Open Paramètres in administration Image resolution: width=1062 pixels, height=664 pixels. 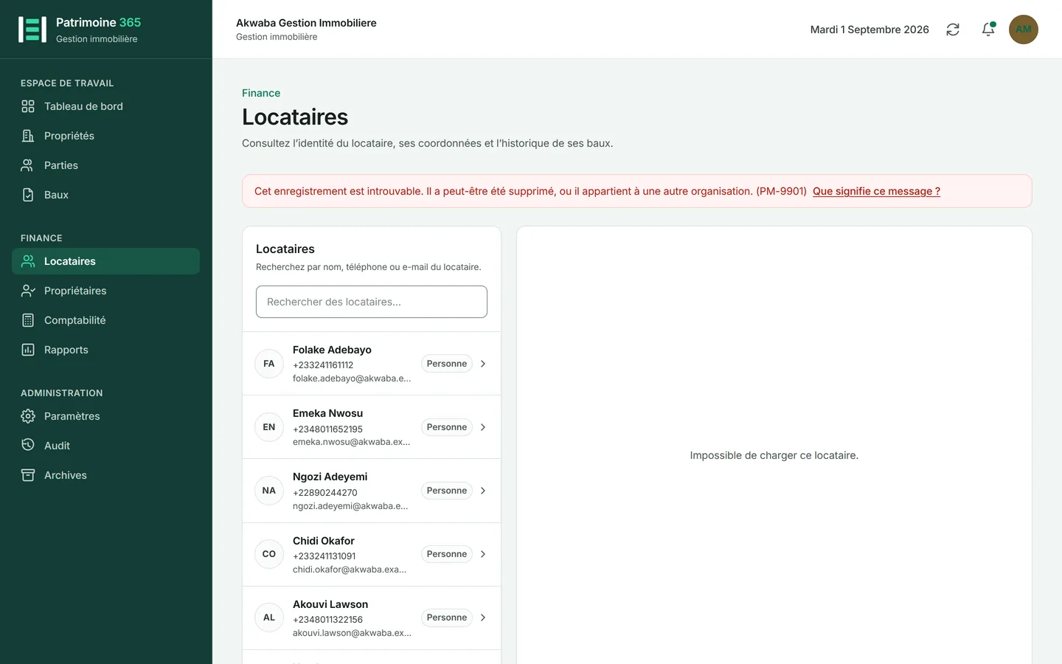click(x=105, y=416)
